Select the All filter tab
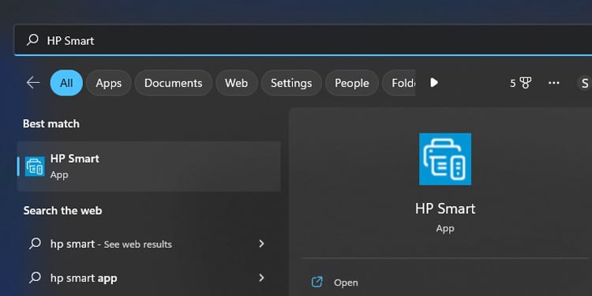Image resolution: width=592 pixels, height=296 pixels. (66, 83)
